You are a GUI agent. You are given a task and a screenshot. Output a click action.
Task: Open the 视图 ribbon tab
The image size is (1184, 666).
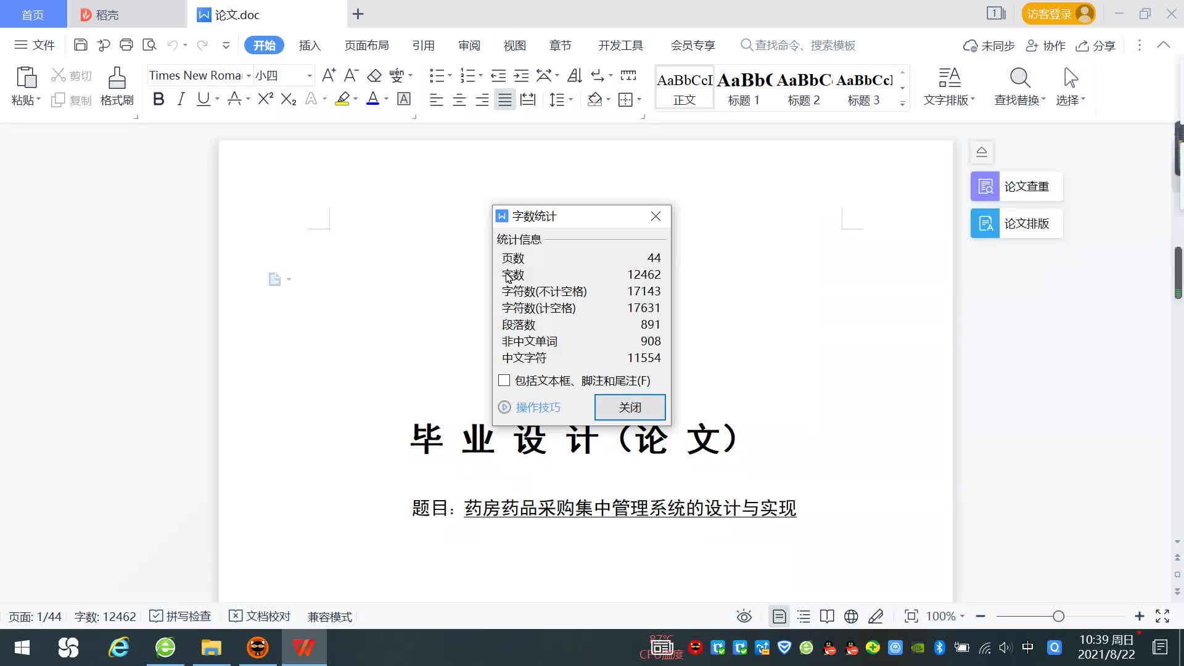point(514,45)
